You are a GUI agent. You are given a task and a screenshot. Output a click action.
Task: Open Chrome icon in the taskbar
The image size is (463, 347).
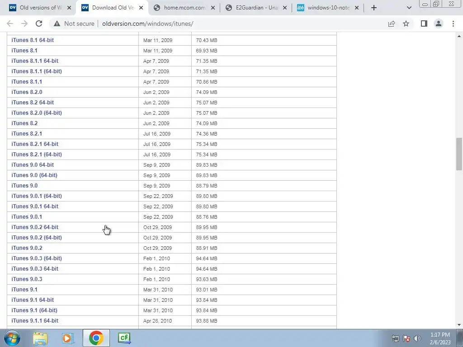96,338
